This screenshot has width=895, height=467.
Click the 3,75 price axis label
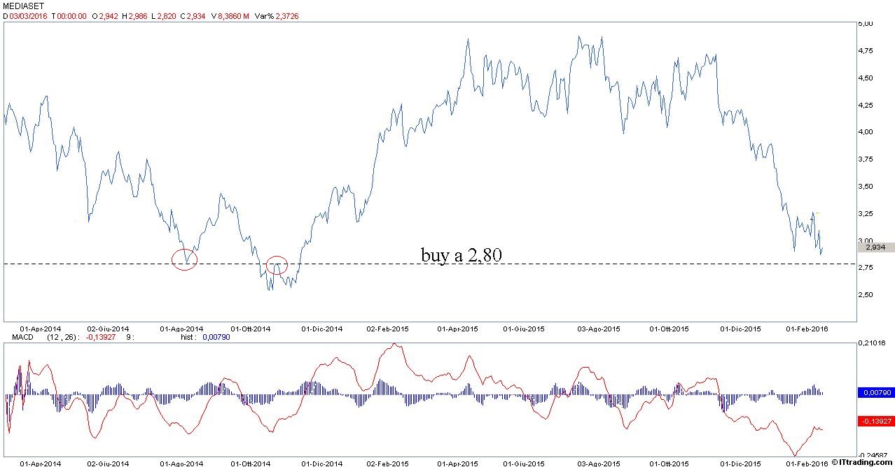tap(866, 159)
